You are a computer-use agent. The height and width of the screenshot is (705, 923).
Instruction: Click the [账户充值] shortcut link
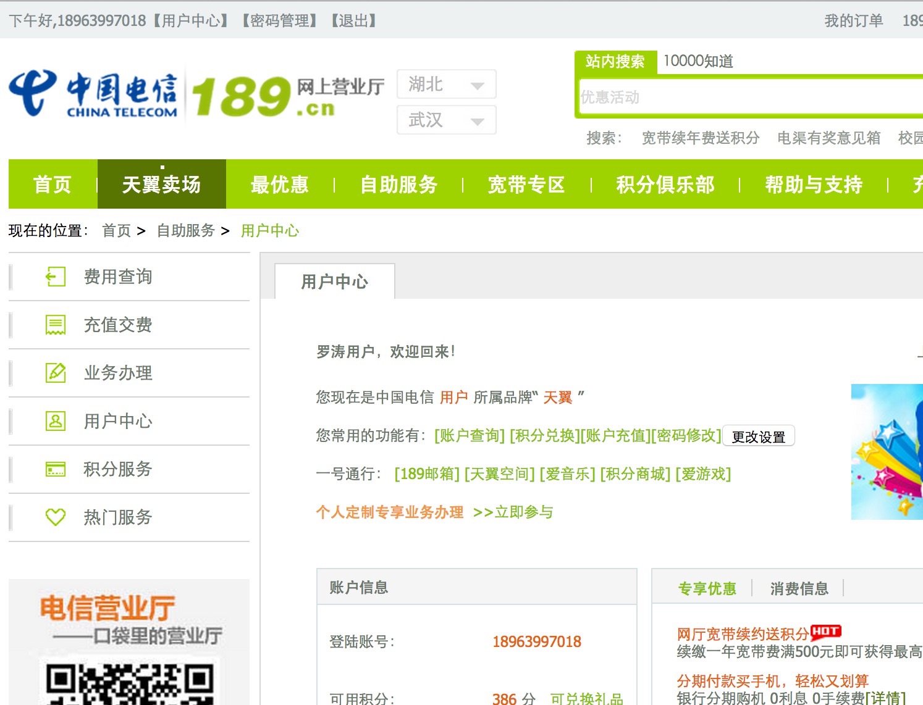click(616, 436)
